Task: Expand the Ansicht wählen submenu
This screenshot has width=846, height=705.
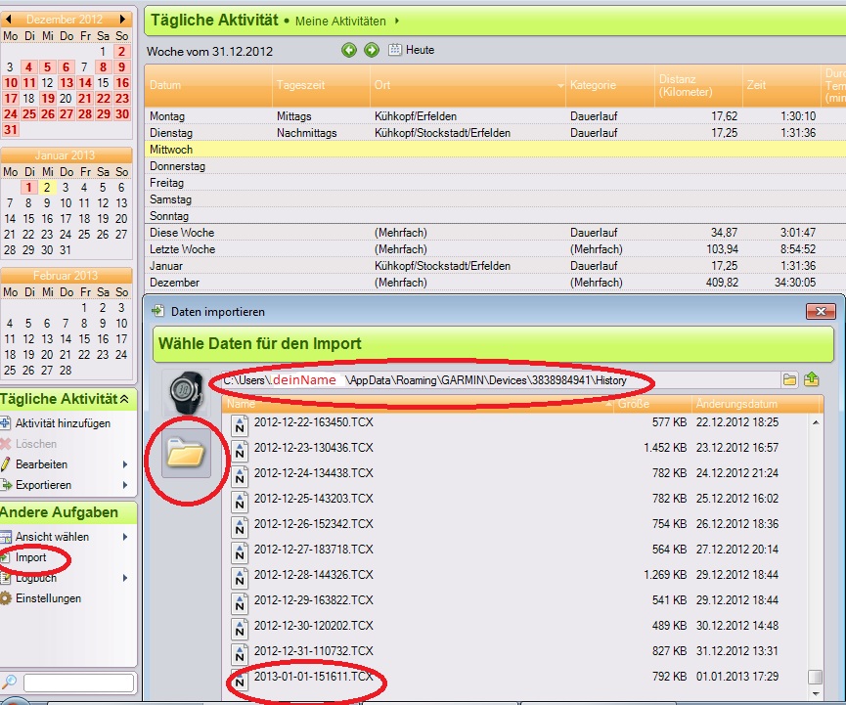Action: [125, 537]
